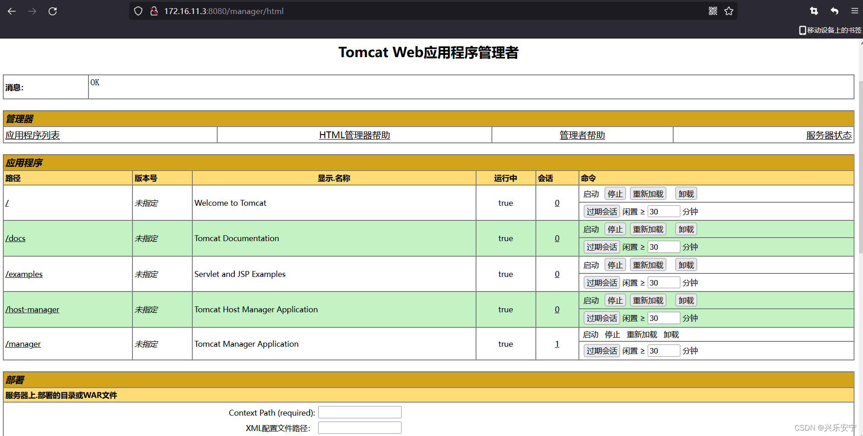Click the shield tracking protection icon
Screen dimensions: 863x436
pyautogui.click(x=139, y=11)
